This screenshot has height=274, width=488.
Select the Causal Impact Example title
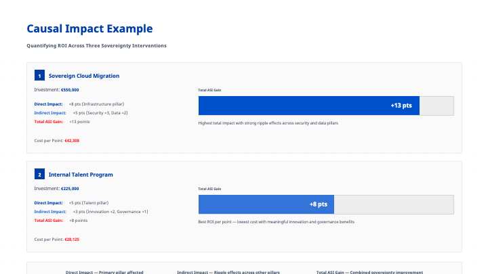(x=89, y=29)
